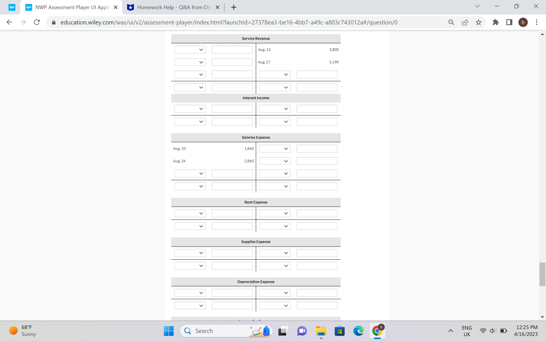Open the Chrome profile avatar
546x341 pixels.
pos(524,22)
